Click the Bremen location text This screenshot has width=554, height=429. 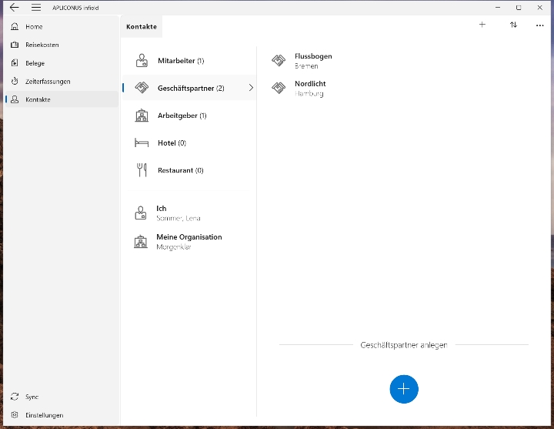pos(306,66)
